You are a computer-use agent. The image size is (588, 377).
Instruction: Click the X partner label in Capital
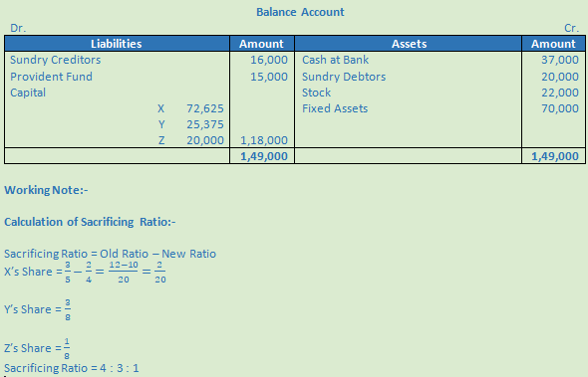point(160,108)
